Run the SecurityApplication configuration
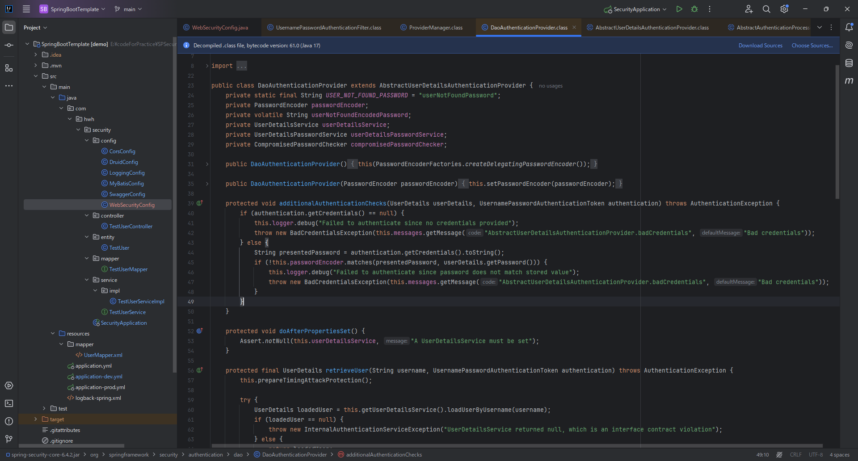The height and width of the screenshot is (461, 858). [x=679, y=9]
